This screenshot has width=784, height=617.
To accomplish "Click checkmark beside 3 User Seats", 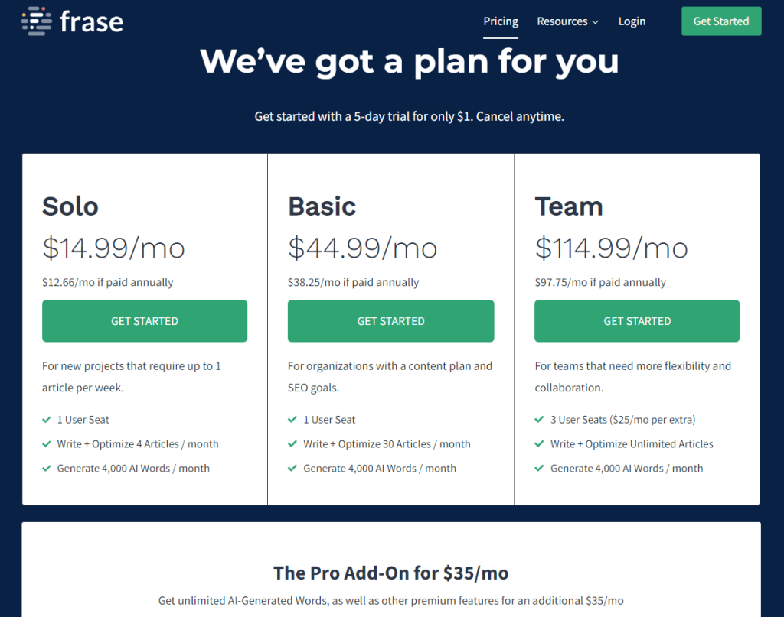I will point(540,420).
